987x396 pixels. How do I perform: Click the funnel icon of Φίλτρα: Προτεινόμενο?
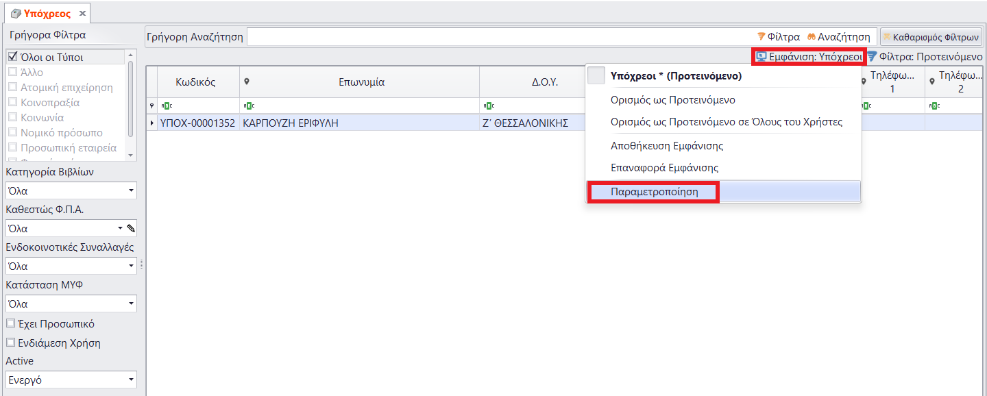pos(872,57)
